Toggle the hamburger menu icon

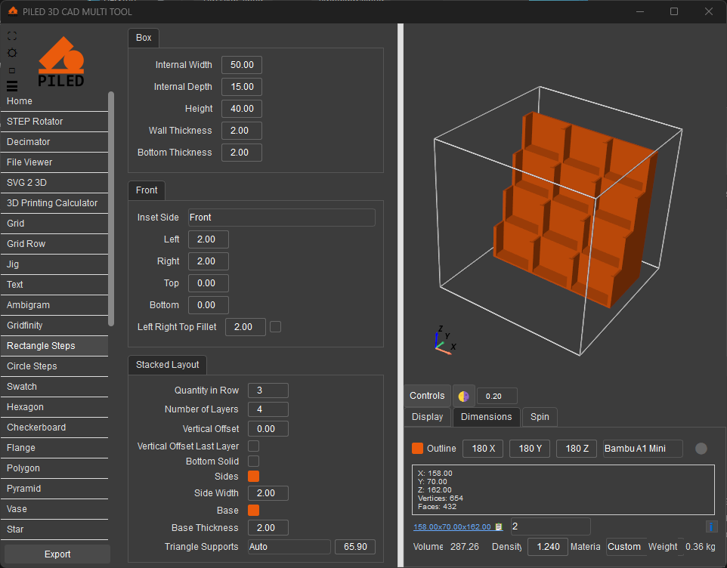[x=12, y=86]
